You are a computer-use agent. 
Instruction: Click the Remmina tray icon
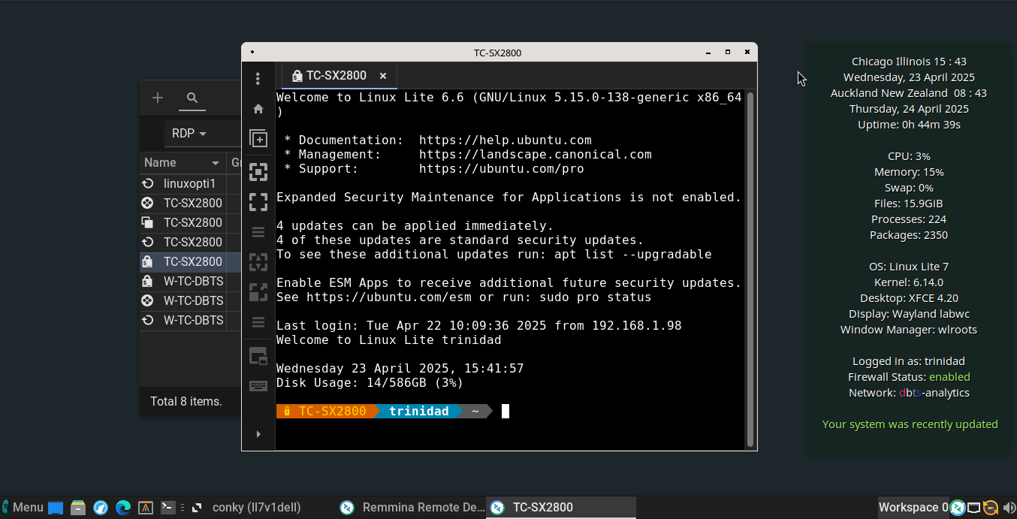pos(958,508)
